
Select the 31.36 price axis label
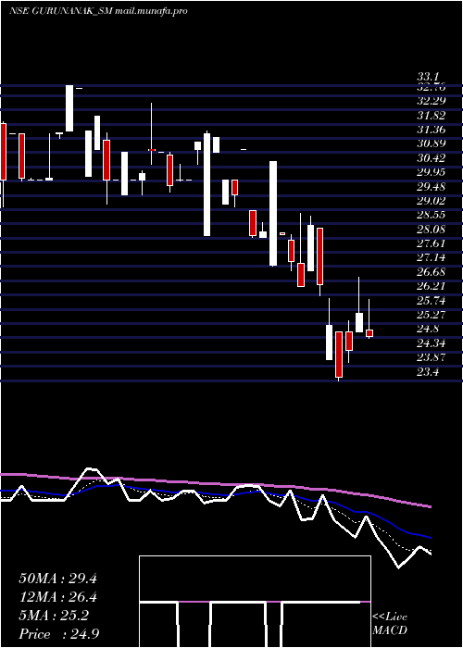click(x=432, y=130)
